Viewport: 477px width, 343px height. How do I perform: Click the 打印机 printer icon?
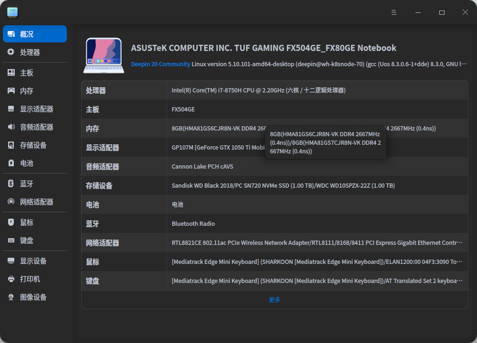(x=11, y=279)
